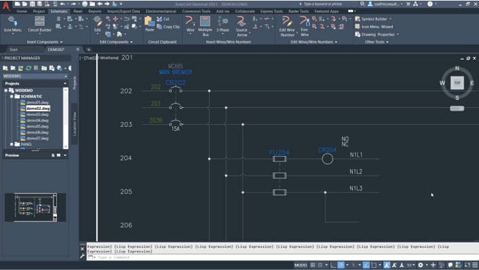
Task: Click the Source Arrow tool
Action: (242, 26)
